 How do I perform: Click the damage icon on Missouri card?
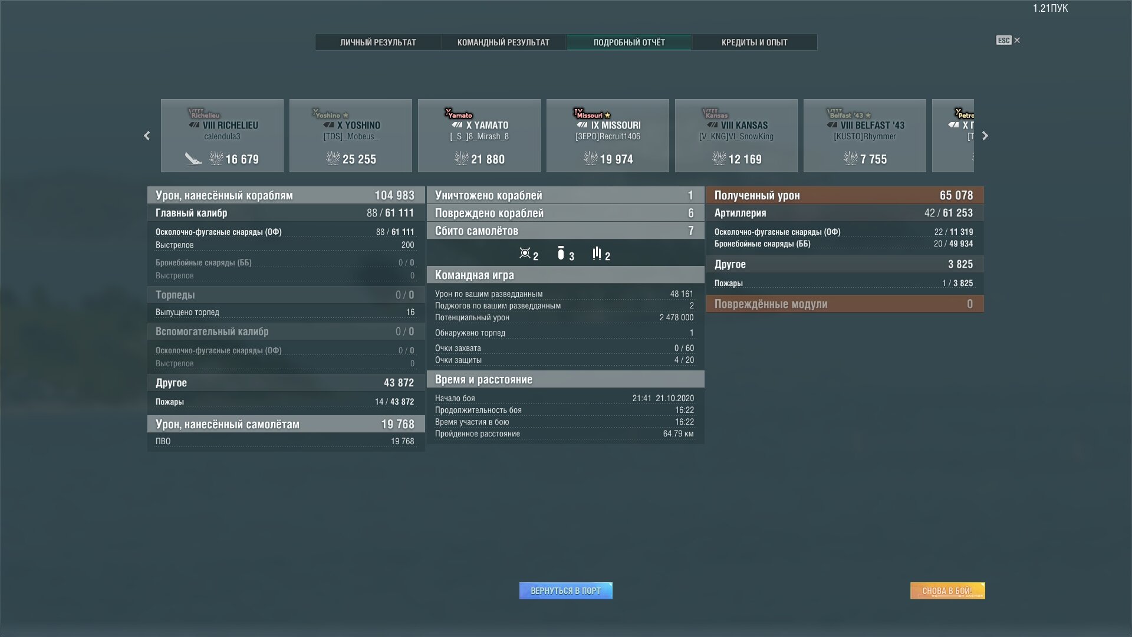click(x=590, y=158)
